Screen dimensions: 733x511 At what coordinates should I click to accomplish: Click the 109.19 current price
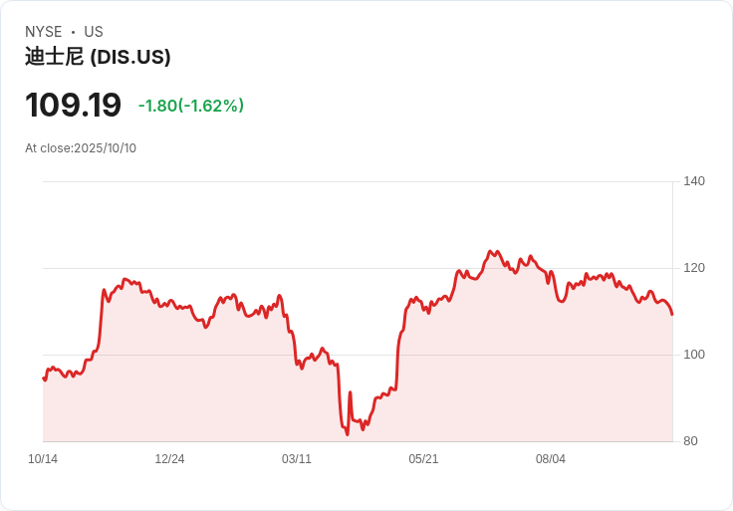[x=73, y=106]
